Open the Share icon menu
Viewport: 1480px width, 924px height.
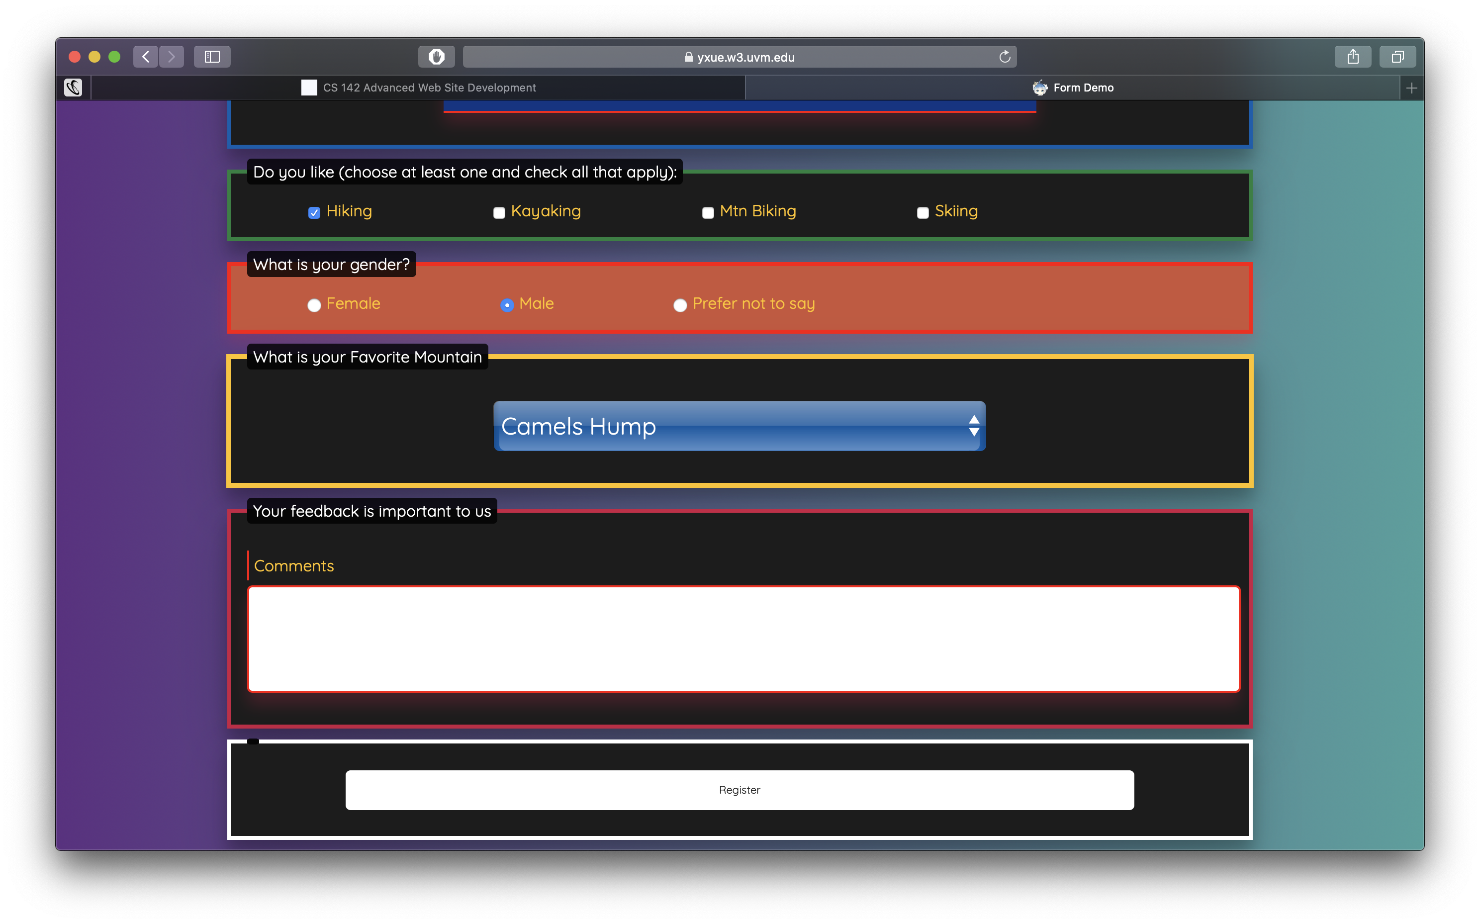point(1353,57)
